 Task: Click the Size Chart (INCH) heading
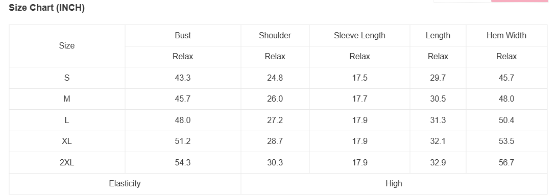46,8
